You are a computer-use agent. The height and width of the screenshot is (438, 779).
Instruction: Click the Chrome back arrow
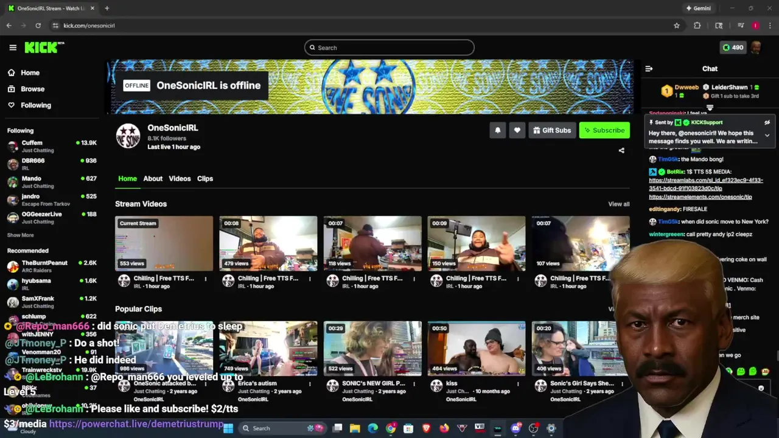coord(9,26)
